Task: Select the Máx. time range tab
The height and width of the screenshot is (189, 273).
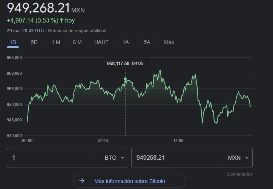Action: (x=170, y=42)
